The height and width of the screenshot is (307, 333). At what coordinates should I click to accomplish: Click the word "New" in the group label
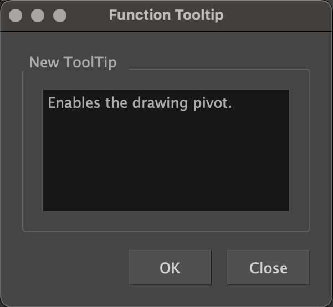coord(42,62)
